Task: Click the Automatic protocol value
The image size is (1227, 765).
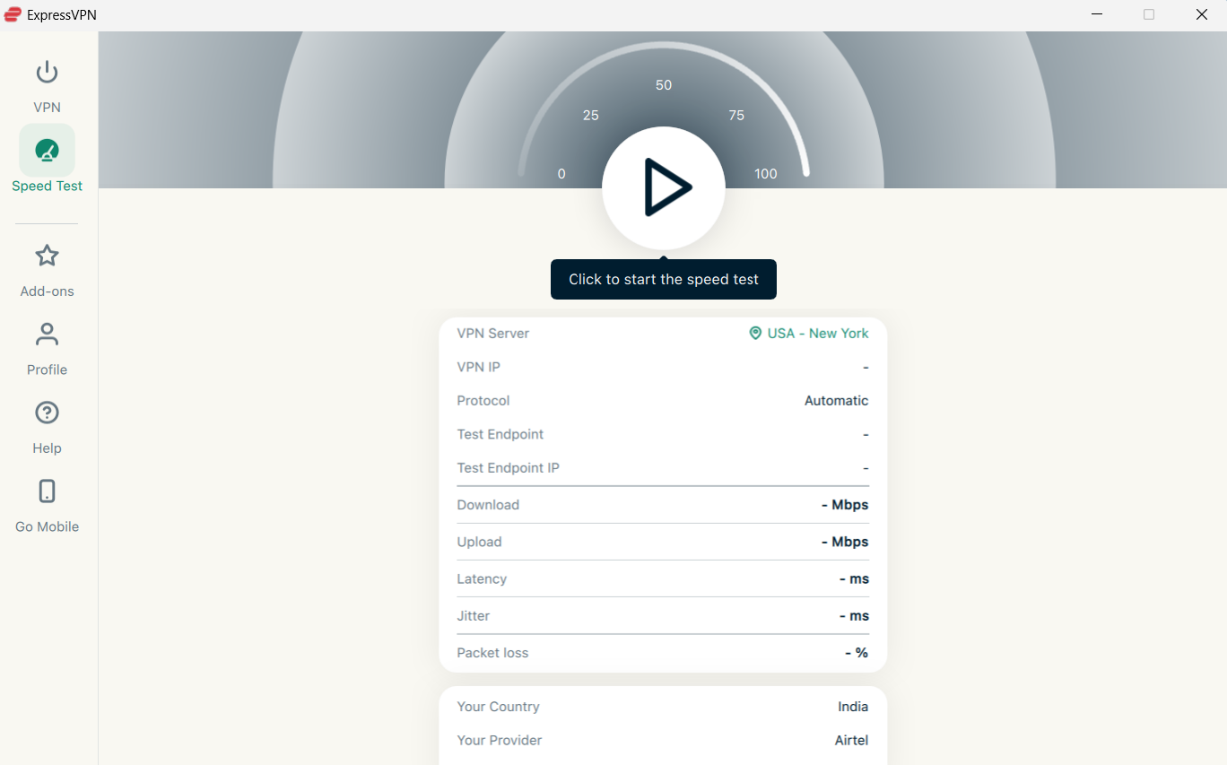Action: click(x=836, y=401)
